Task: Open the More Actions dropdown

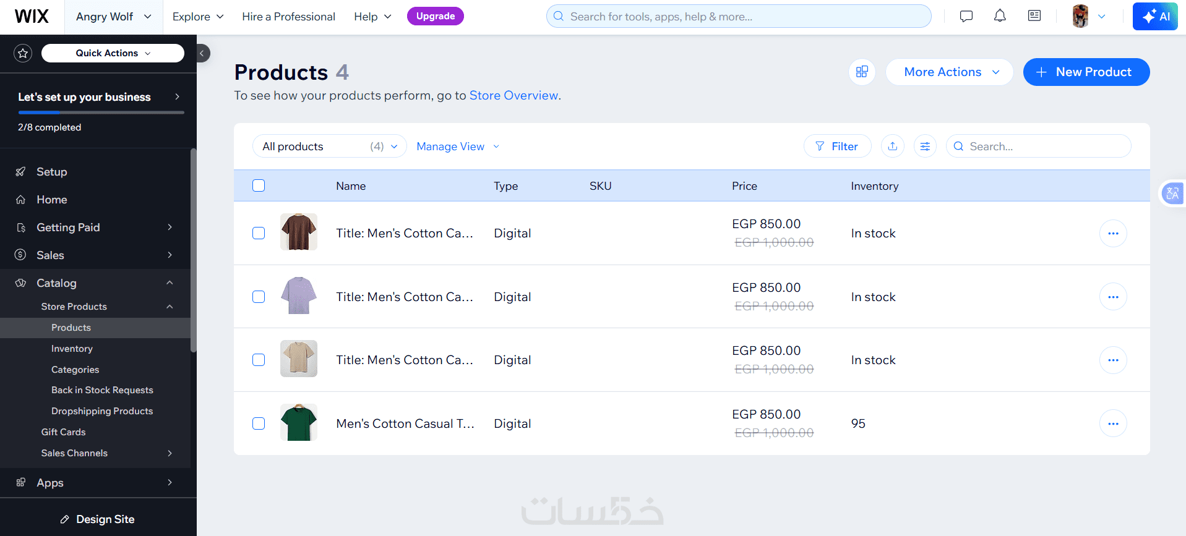Action: [x=950, y=72]
